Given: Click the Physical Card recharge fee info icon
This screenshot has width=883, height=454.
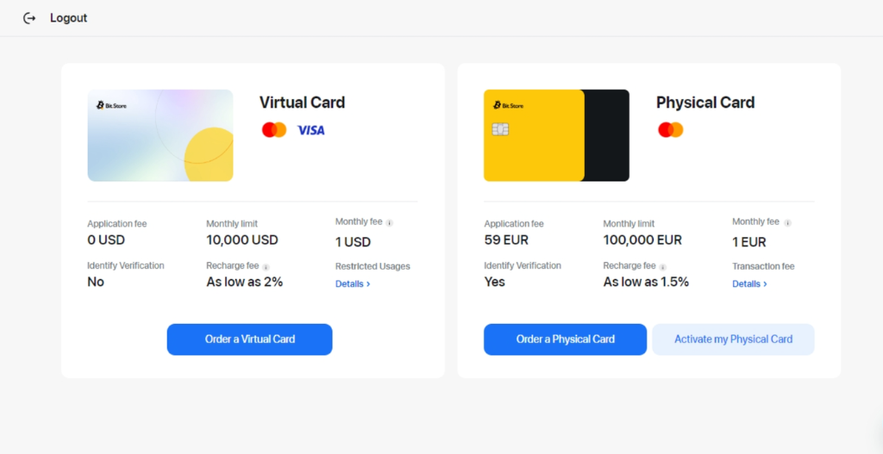Looking at the screenshot, I should click(662, 267).
